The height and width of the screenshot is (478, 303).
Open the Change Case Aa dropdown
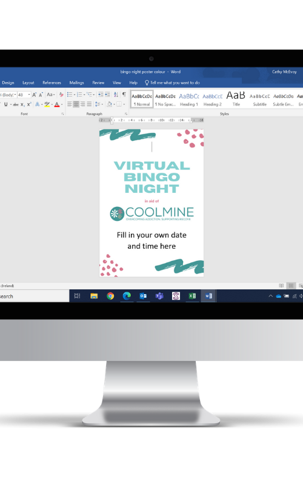click(x=50, y=95)
